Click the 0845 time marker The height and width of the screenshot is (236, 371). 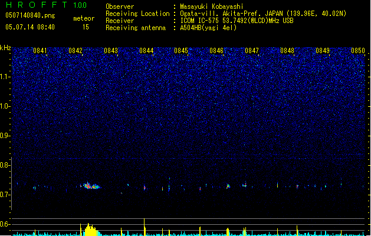181,51
